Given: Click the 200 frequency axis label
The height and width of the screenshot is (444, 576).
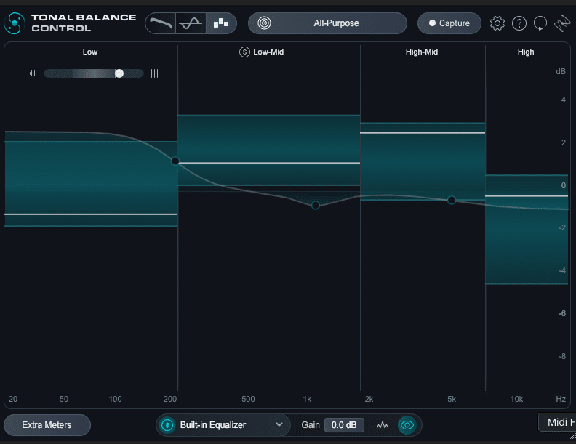Looking at the screenshot, I should [169, 399].
